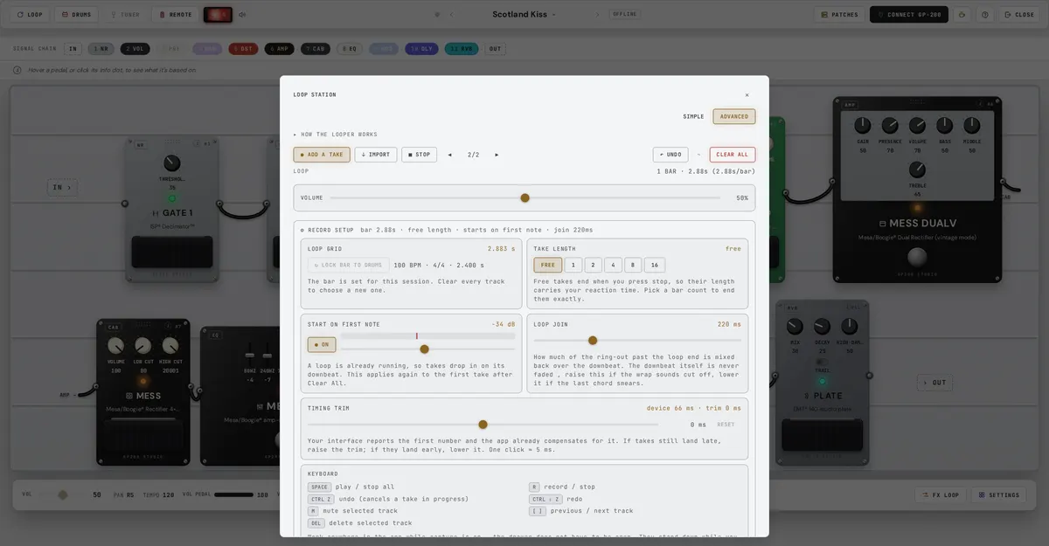Open the FX Loop panel
This screenshot has width=1049, height=546.
pyautogui.click(x=941, y=494)
